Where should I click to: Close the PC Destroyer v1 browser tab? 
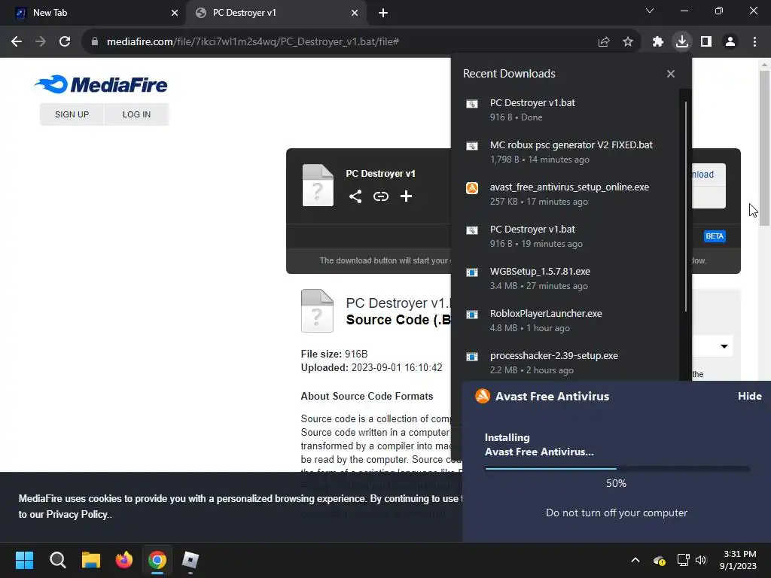(x=355, y=14)
